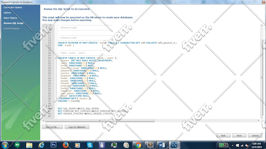Viewport: 266px width, 149px height.
Task: Click the Next button
Action: click(239, 135)
